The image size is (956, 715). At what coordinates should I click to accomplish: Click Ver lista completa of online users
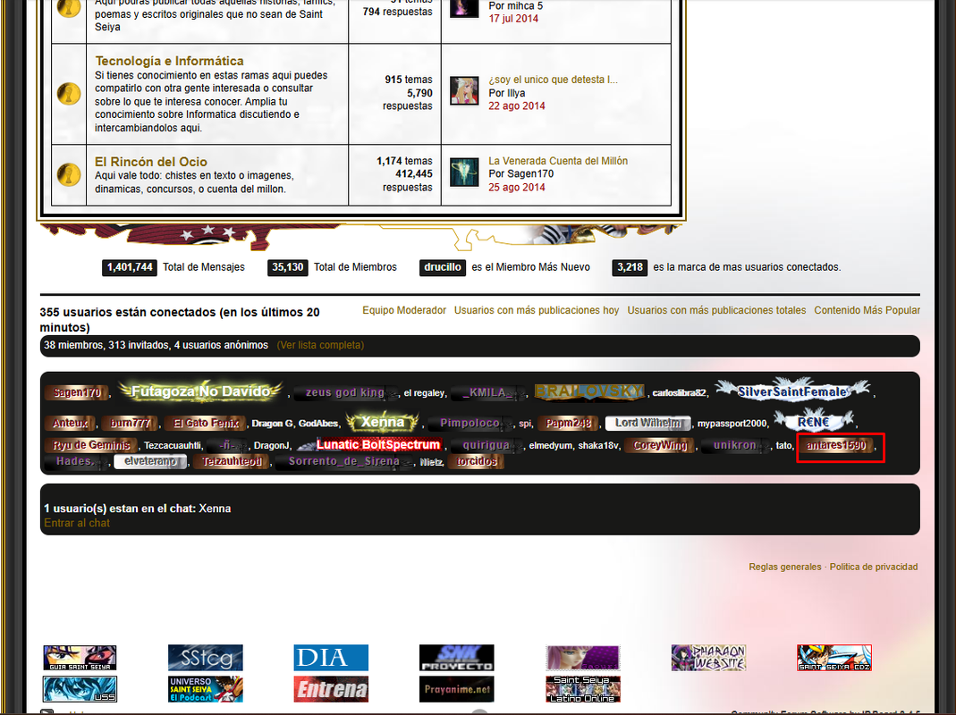[x=320, y=345]
